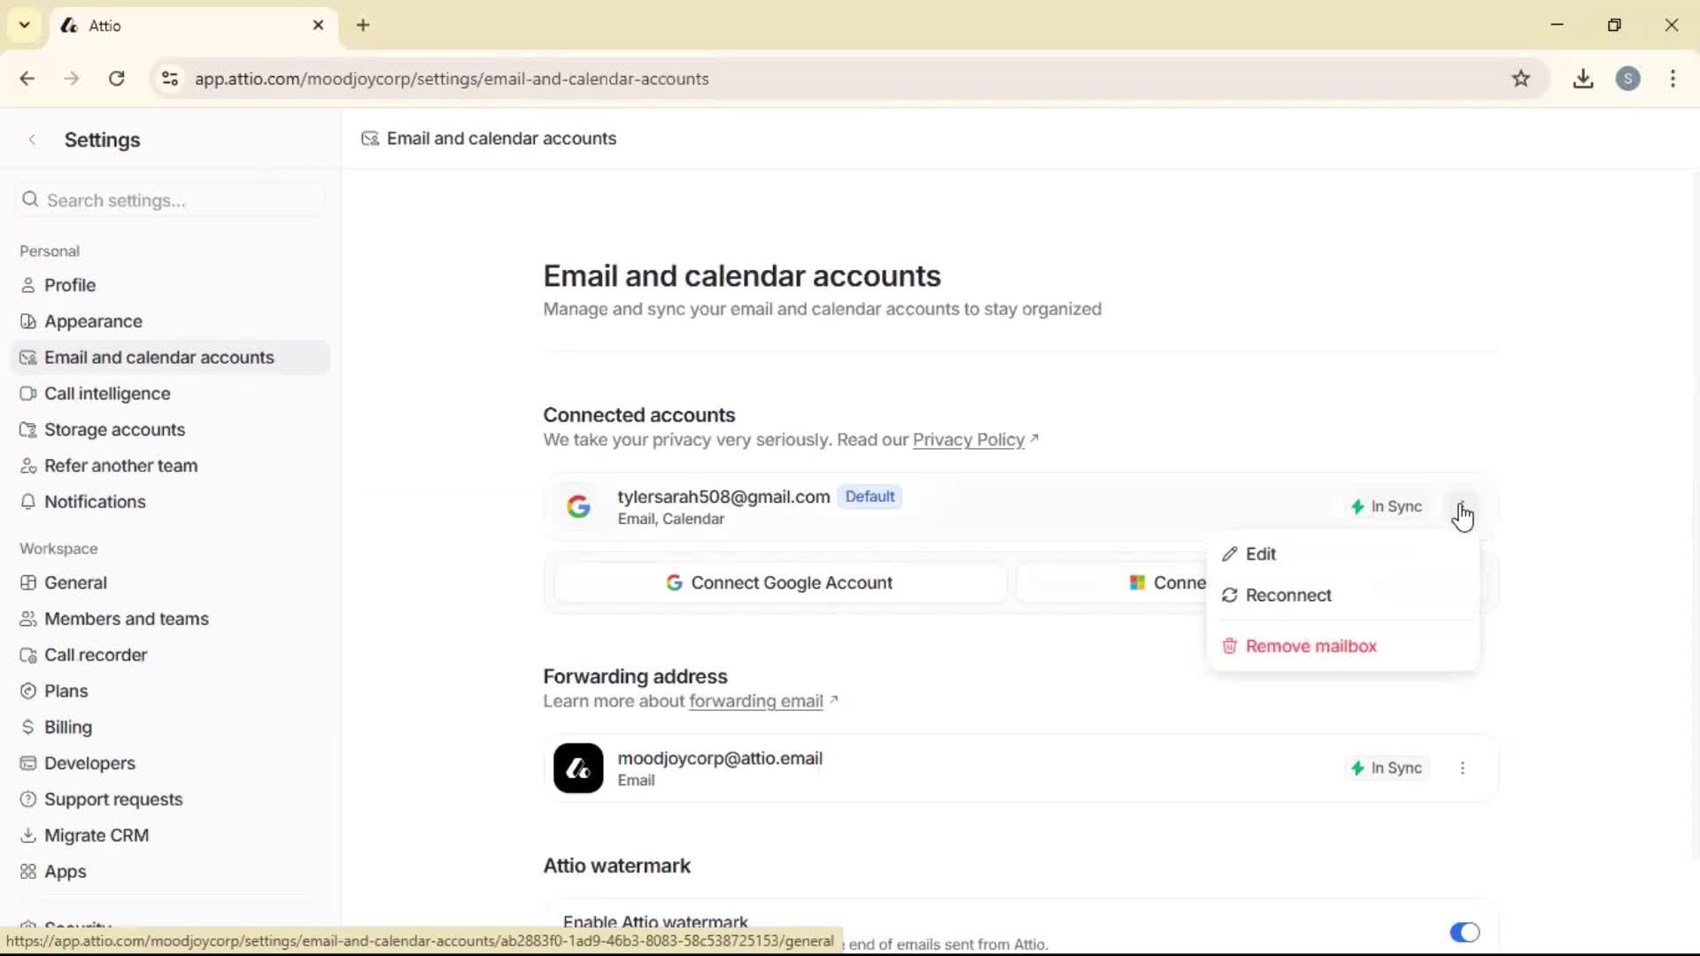Click the Billing dollar icon
Screen dimensions: 1700x956
[28, 727]
